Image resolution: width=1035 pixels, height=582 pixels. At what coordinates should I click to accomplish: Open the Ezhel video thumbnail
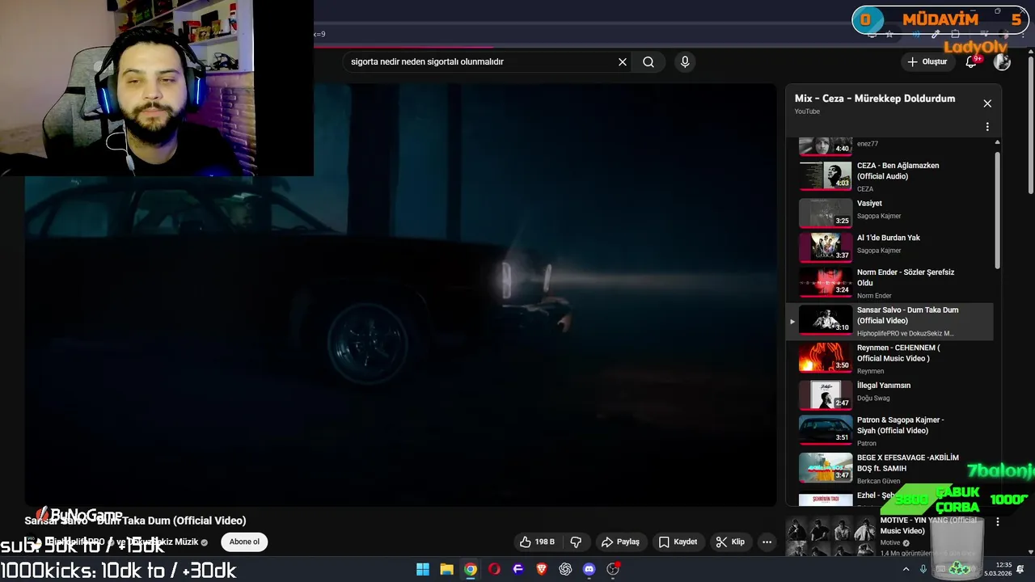click(826, 500)
